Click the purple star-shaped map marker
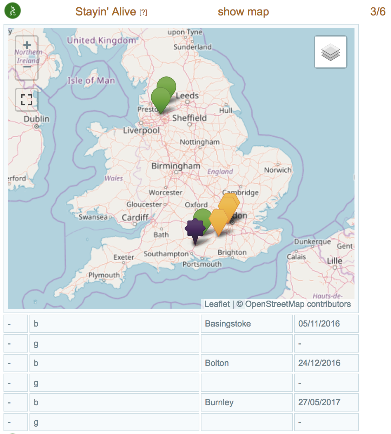The height and width of the screenshot is (434, 391). point(195,229)
